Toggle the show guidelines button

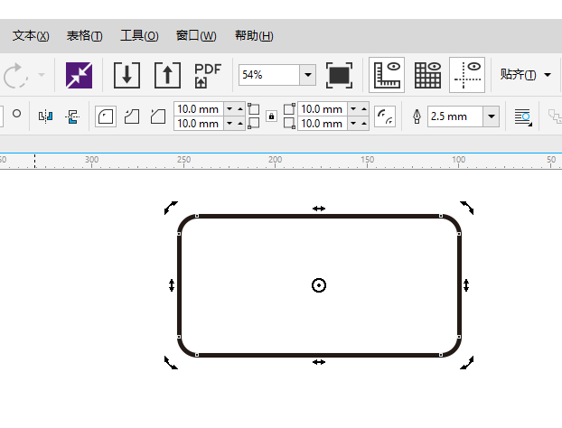[x=467, y=75]
